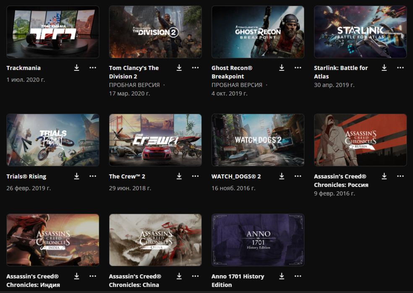Screen dimensions: 413x293
Task: Download Ghost Recon Breakpoint
Action: point(282,67)
